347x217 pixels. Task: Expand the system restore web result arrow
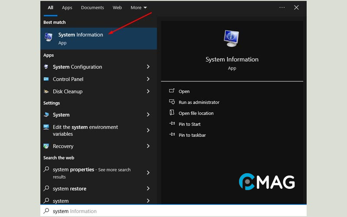(x=148, y=189)
